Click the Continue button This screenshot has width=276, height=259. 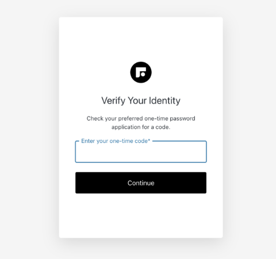[x=141, y=183]
